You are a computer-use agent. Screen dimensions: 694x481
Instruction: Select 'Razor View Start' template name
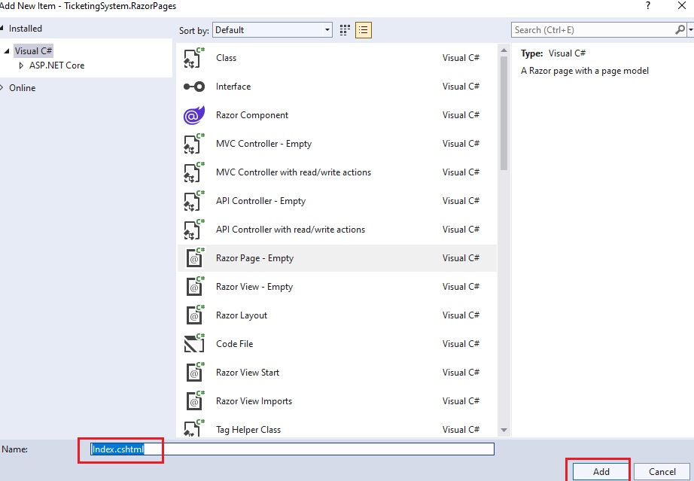(x=248, y=373)
